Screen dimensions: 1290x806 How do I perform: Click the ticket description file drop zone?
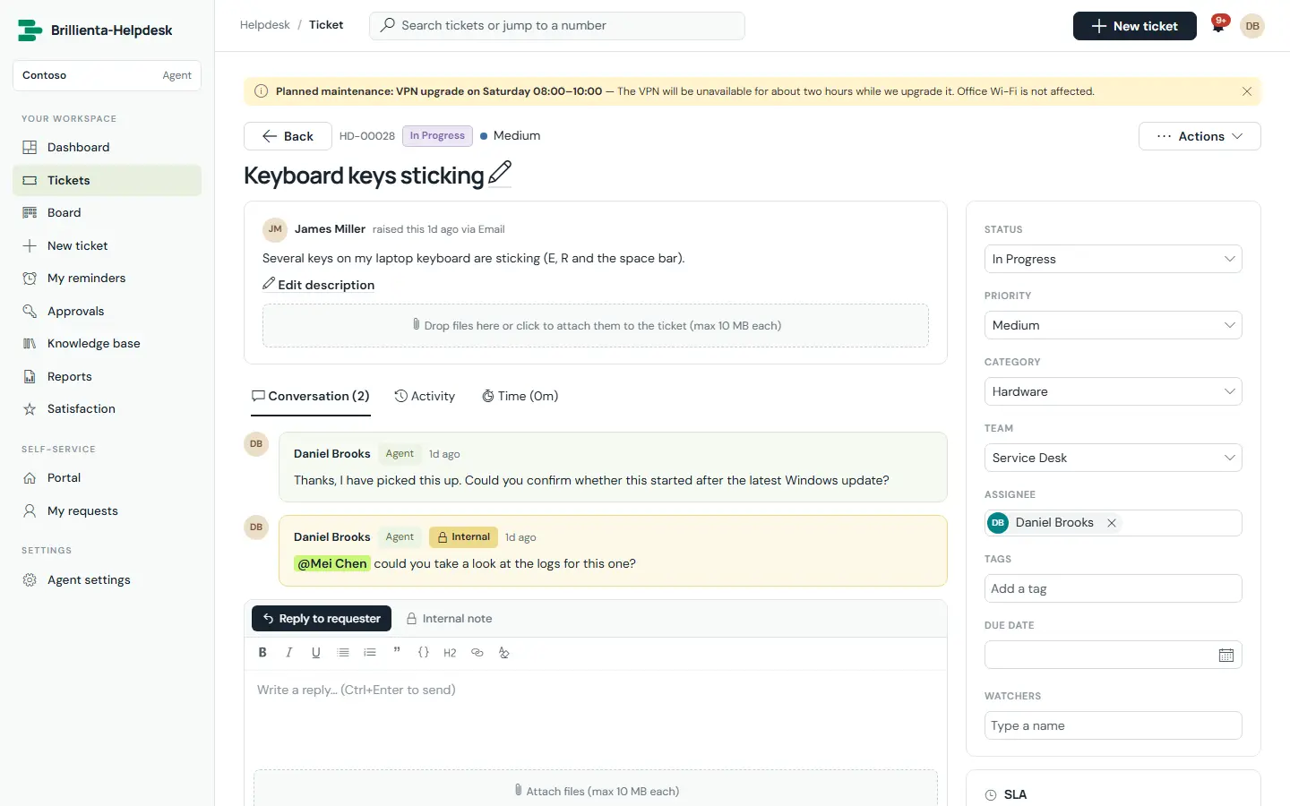click(x=596, y=326)
